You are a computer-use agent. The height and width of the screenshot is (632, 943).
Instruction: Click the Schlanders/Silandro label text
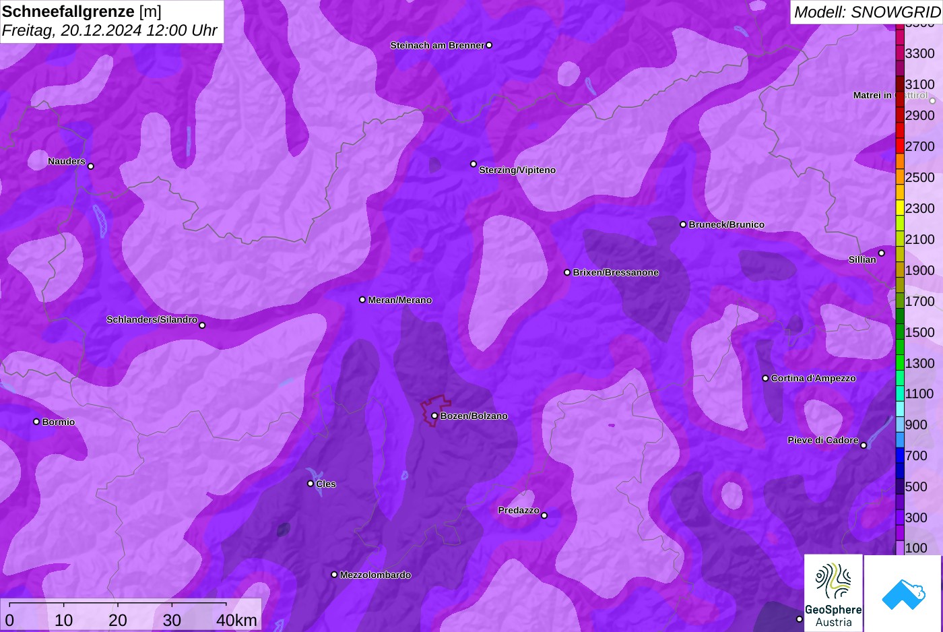click(152, 319)
